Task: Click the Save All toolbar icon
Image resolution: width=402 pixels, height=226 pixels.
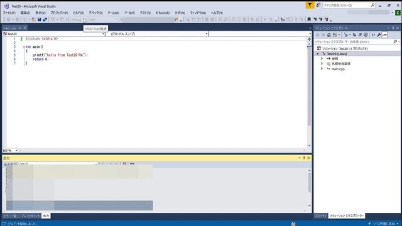Action: [x=45, y=19]
